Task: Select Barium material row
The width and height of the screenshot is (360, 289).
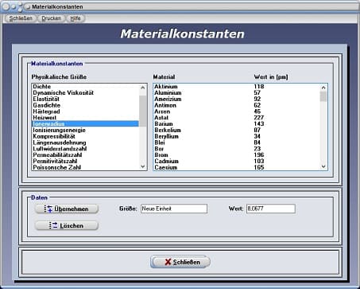Action: (x=237, y=123)
